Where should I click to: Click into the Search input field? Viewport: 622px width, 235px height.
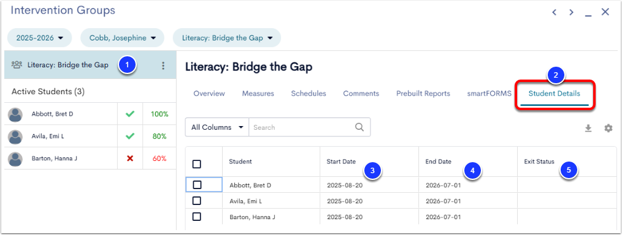[302, 127]
